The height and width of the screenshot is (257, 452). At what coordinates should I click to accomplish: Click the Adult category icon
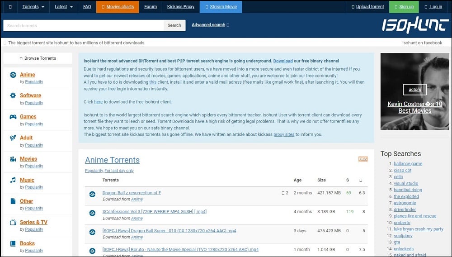[x=13, y=138]
